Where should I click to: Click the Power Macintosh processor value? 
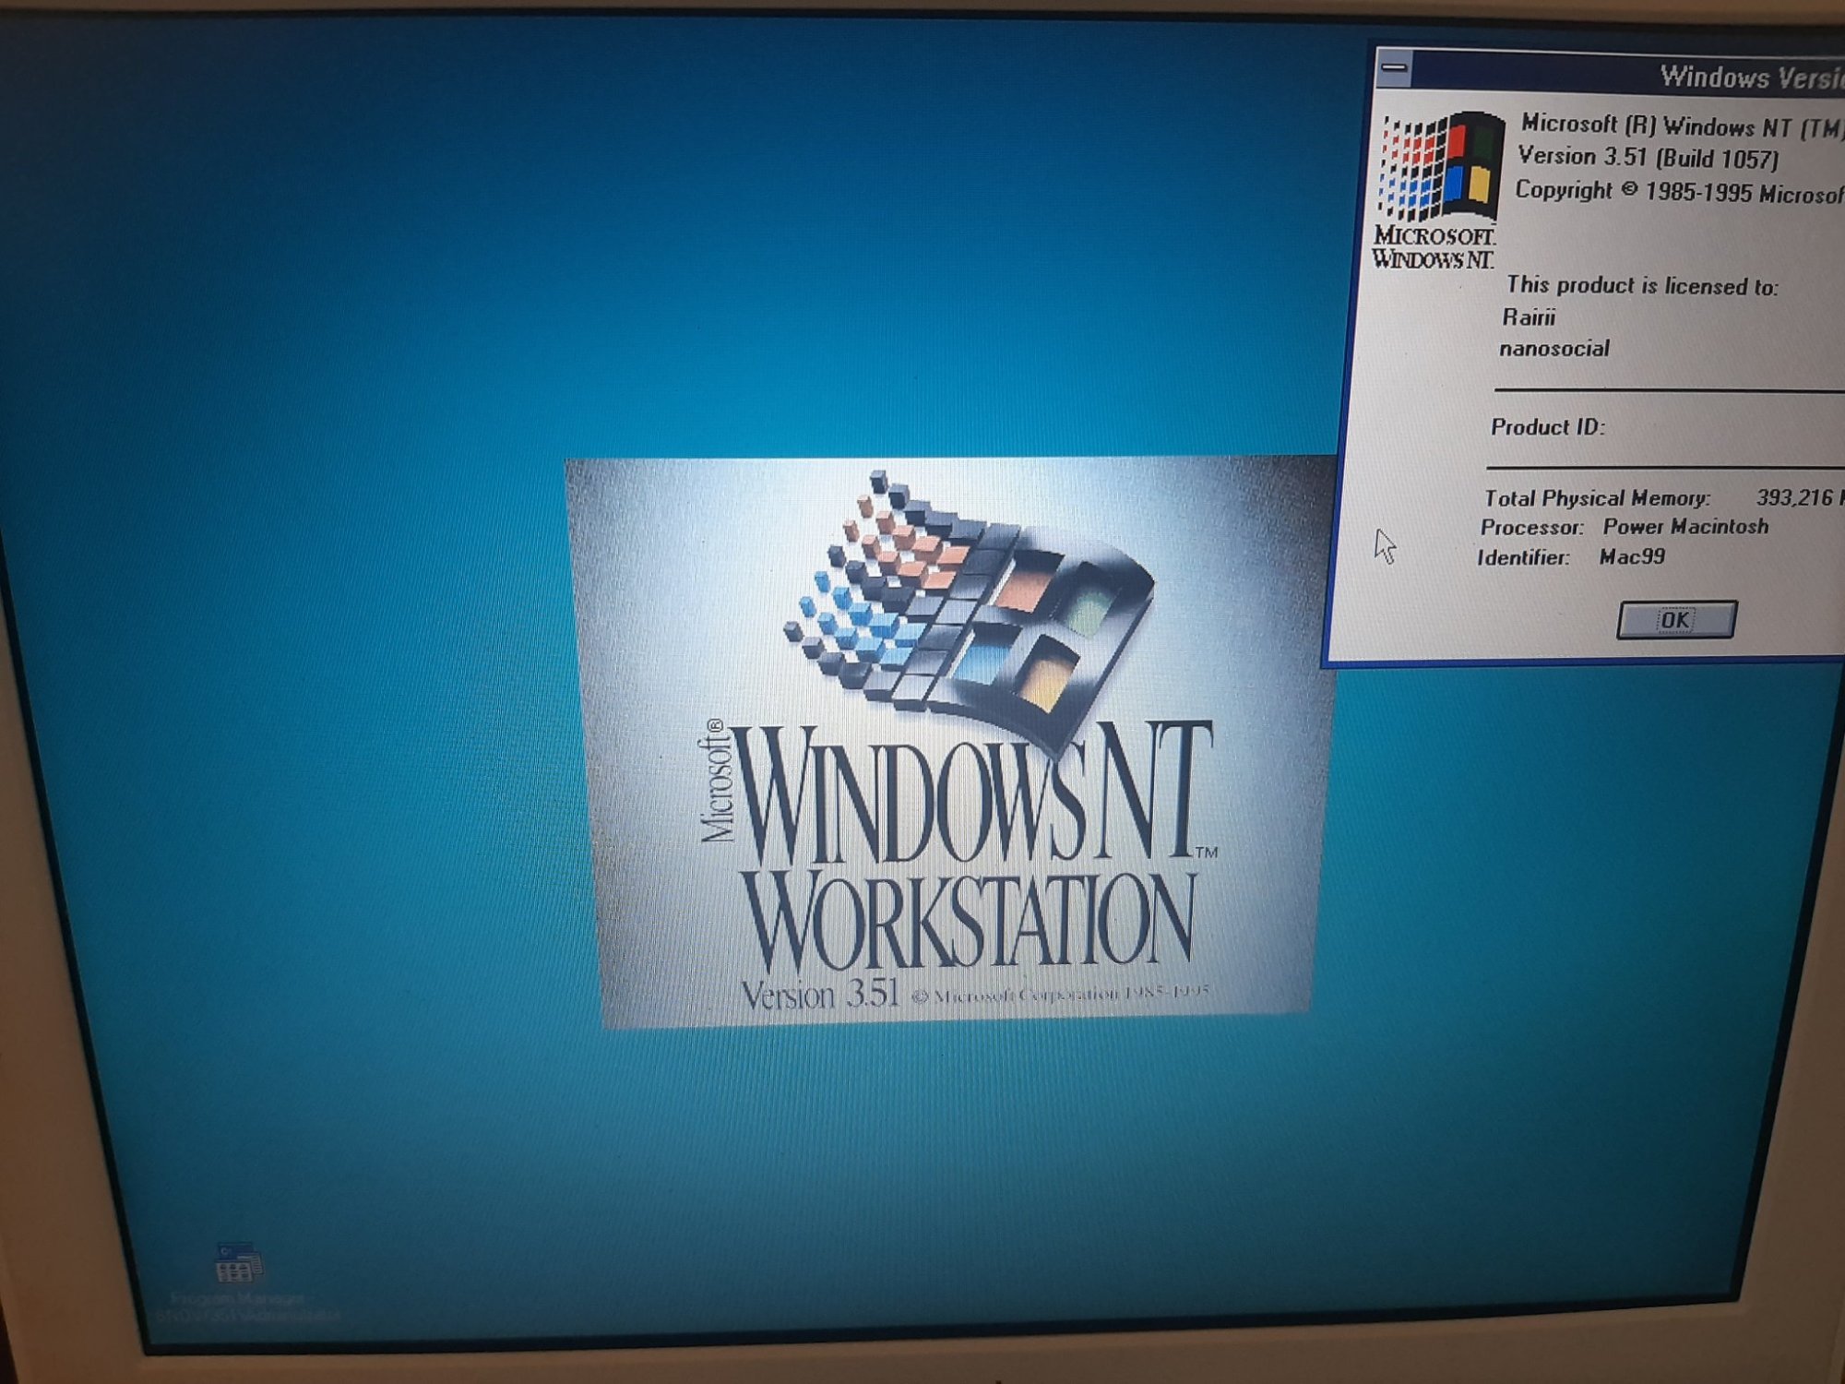point(1685,527)
